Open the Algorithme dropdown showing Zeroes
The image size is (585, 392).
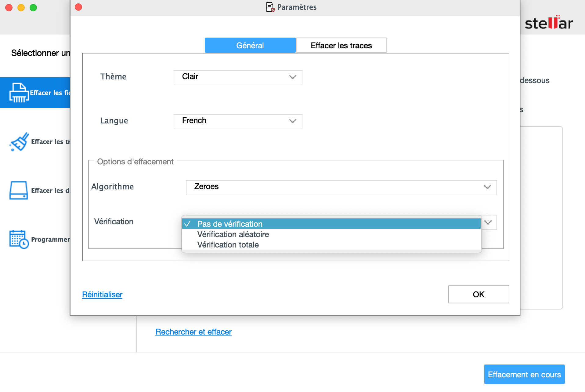(x=341, y=187)
